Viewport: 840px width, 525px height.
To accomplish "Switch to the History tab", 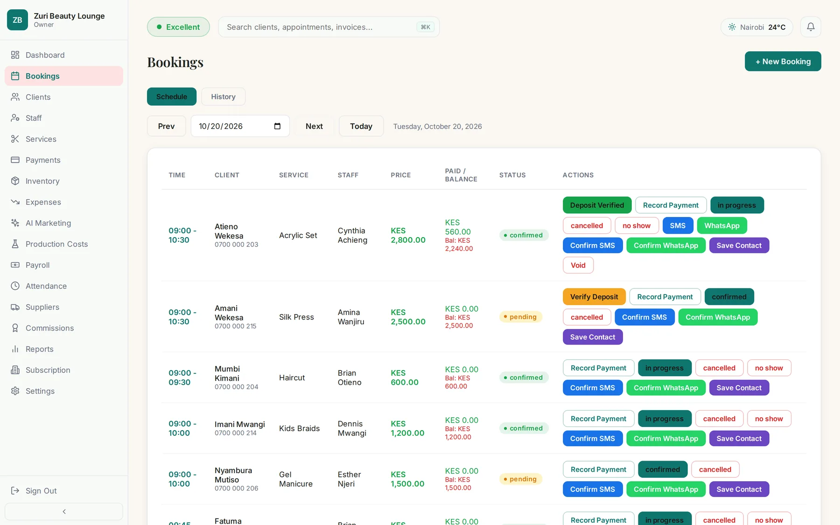I will (223, 97).
